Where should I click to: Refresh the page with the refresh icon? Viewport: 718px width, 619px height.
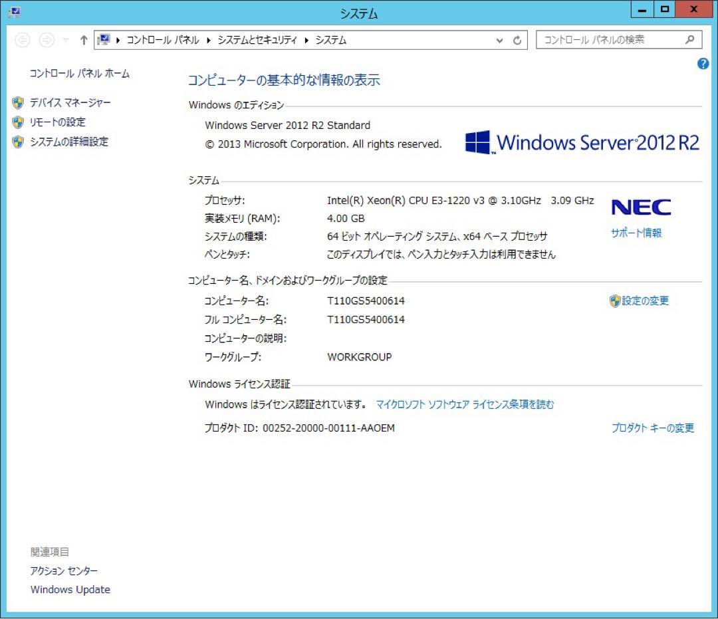517,40
